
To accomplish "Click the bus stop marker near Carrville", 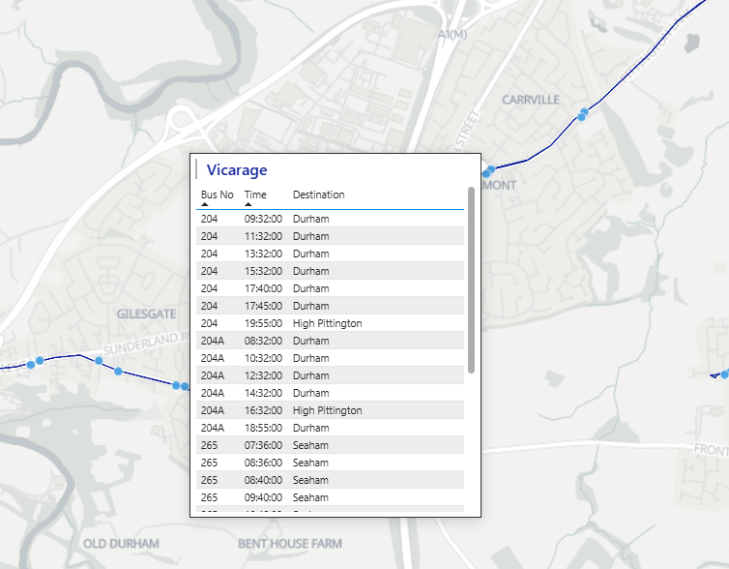I will (583, 114).
